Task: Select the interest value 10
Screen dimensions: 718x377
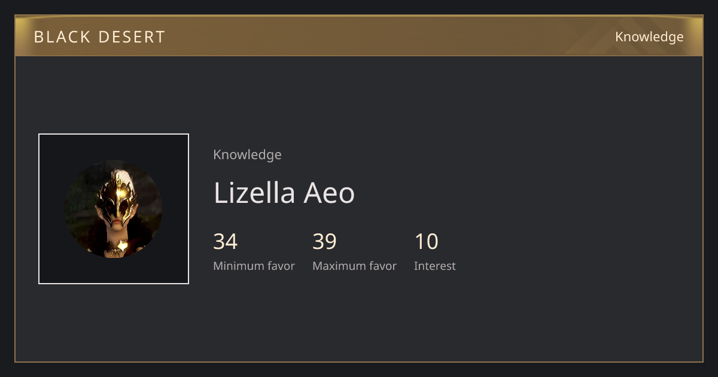Action: tap(427, 242)
